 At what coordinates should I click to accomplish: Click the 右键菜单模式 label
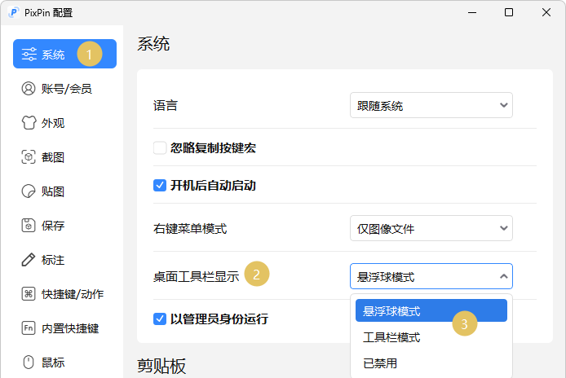pos(190,229)
